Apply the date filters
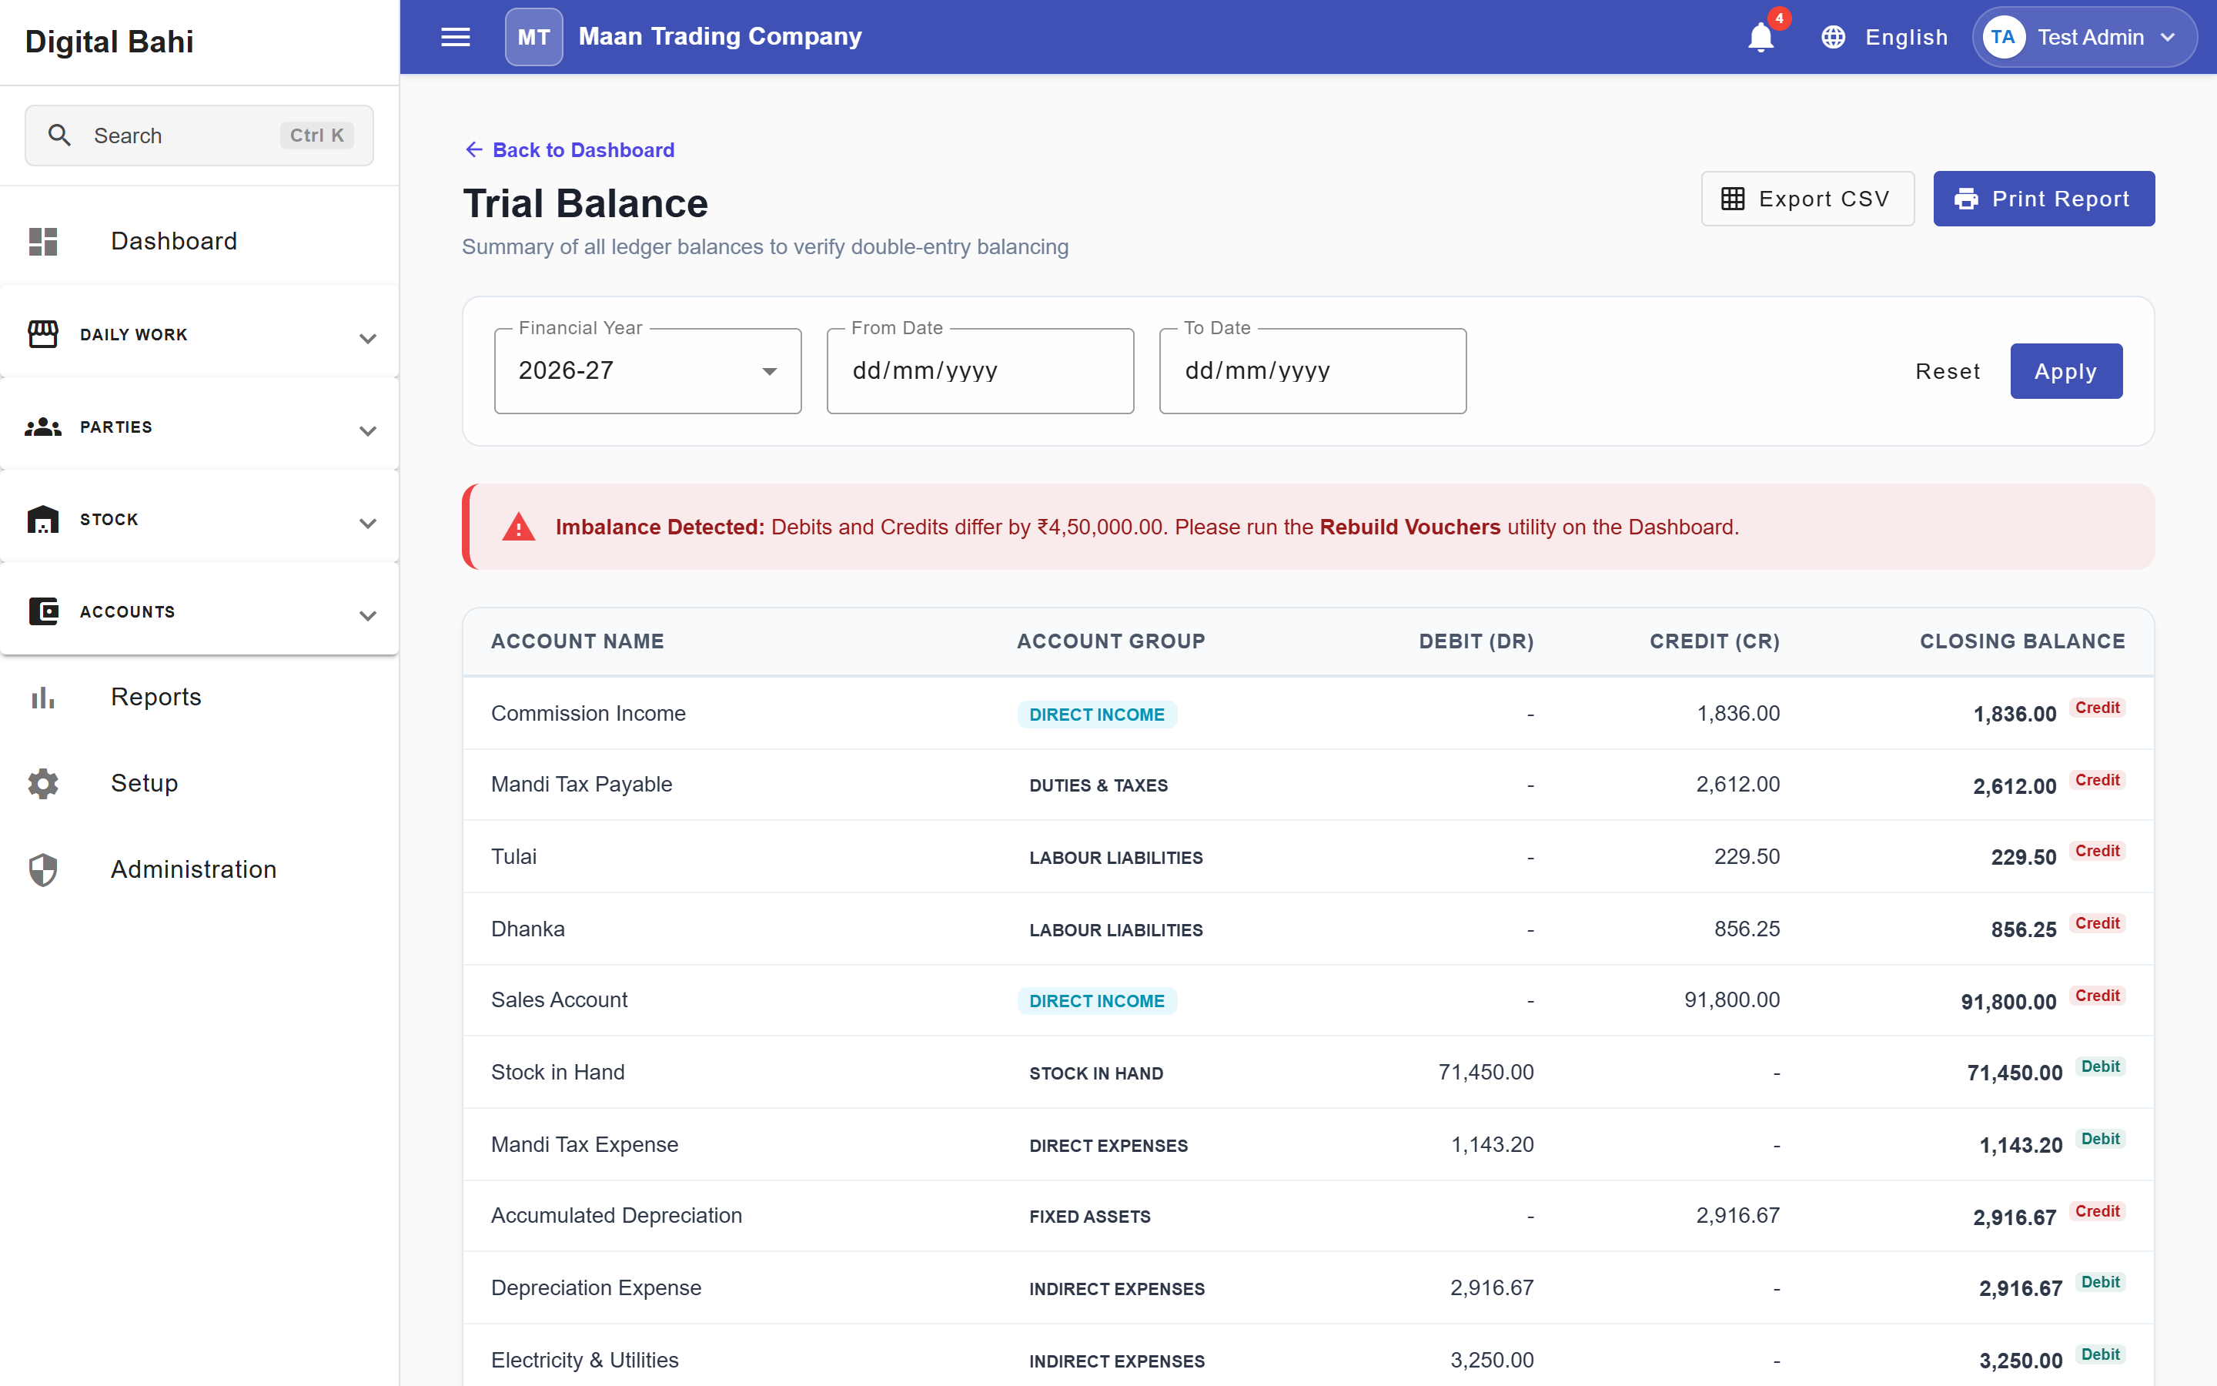The image size is (2217, 1386). tap(2066, 371)
